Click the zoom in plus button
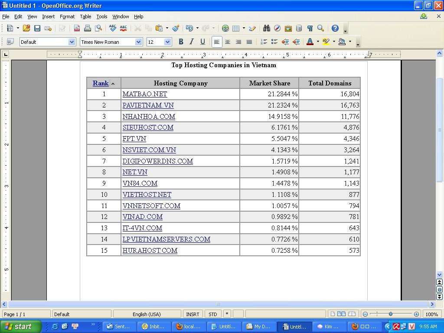Image resolution: width=444 pixels, height=333 pixels. (416, 314)
